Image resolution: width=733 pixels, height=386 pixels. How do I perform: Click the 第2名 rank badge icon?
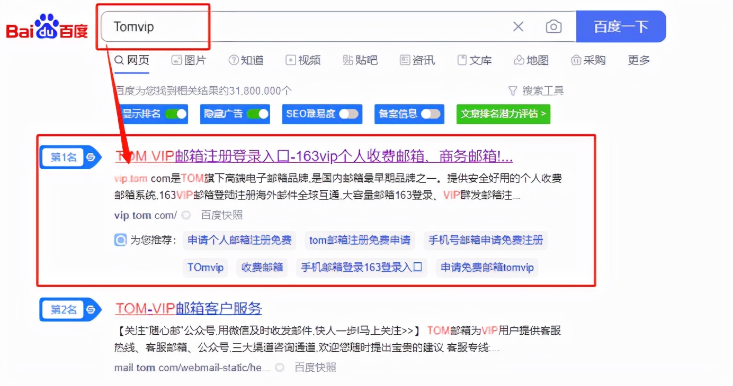pos(70,309)
